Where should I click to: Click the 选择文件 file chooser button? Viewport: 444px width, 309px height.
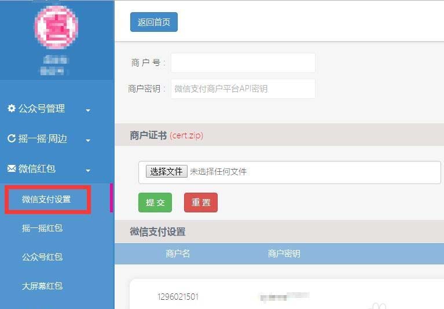click(x=167, y=171)
